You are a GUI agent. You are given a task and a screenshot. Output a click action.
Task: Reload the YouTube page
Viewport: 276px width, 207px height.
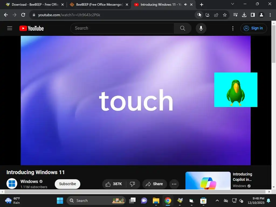23,15
